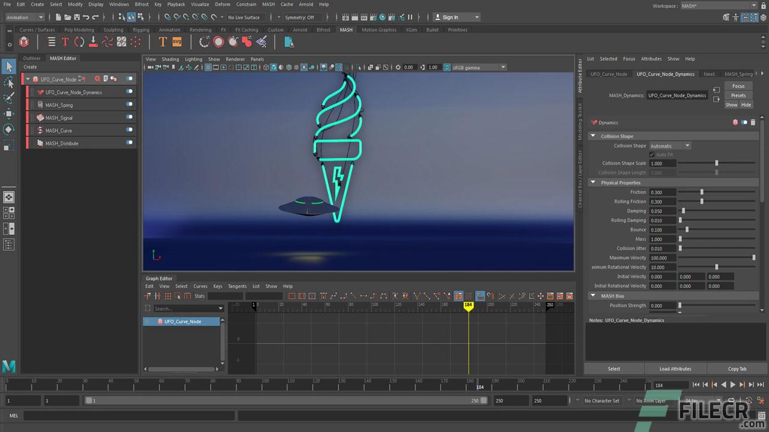Click the yellow frame 184 time marker
The height and width of the screenshot is (432, 769).
tap(468, 305)
